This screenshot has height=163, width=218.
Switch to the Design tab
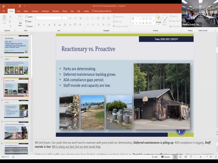[26, 11]
